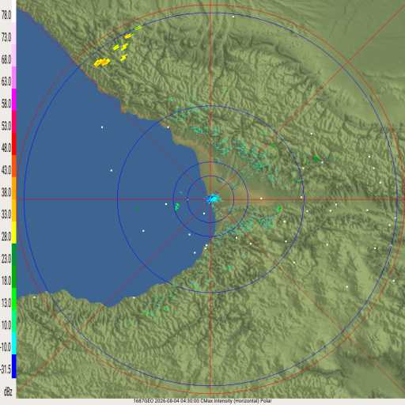The height and width of the screenshot is (405, 405).
Task: Select the dark blue -31.5 dBz legend swatch
Action: (14, 366)
